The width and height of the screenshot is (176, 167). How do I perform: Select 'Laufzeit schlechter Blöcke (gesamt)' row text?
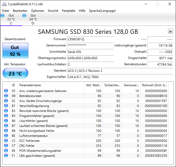tap(43, 126)
